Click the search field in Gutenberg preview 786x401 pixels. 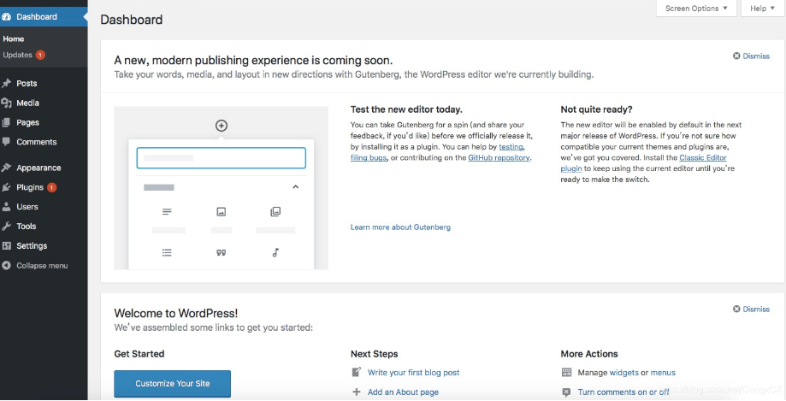[x=221, y=157]
